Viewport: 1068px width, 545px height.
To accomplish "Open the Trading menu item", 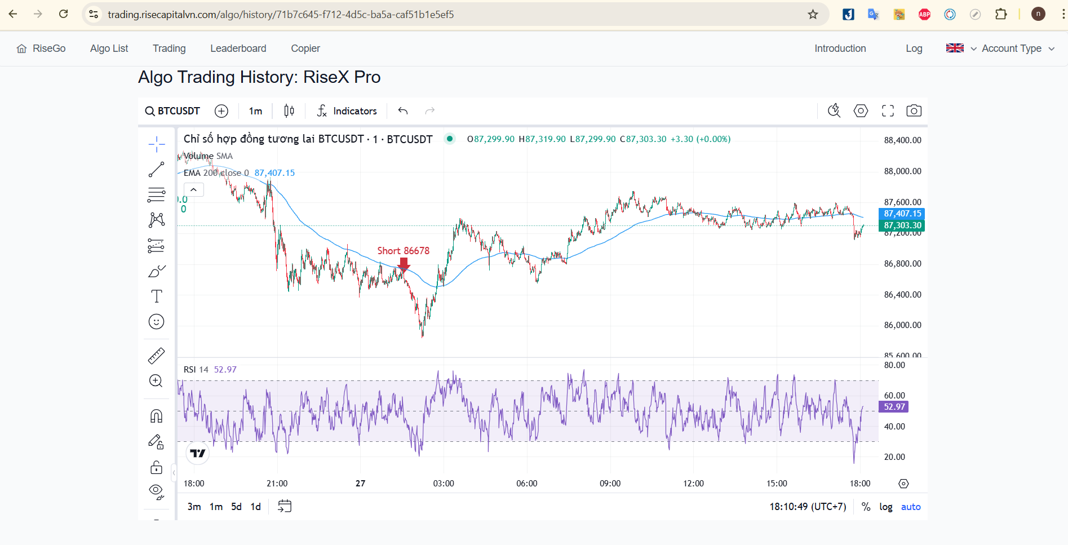I will [x=169, y=48].
